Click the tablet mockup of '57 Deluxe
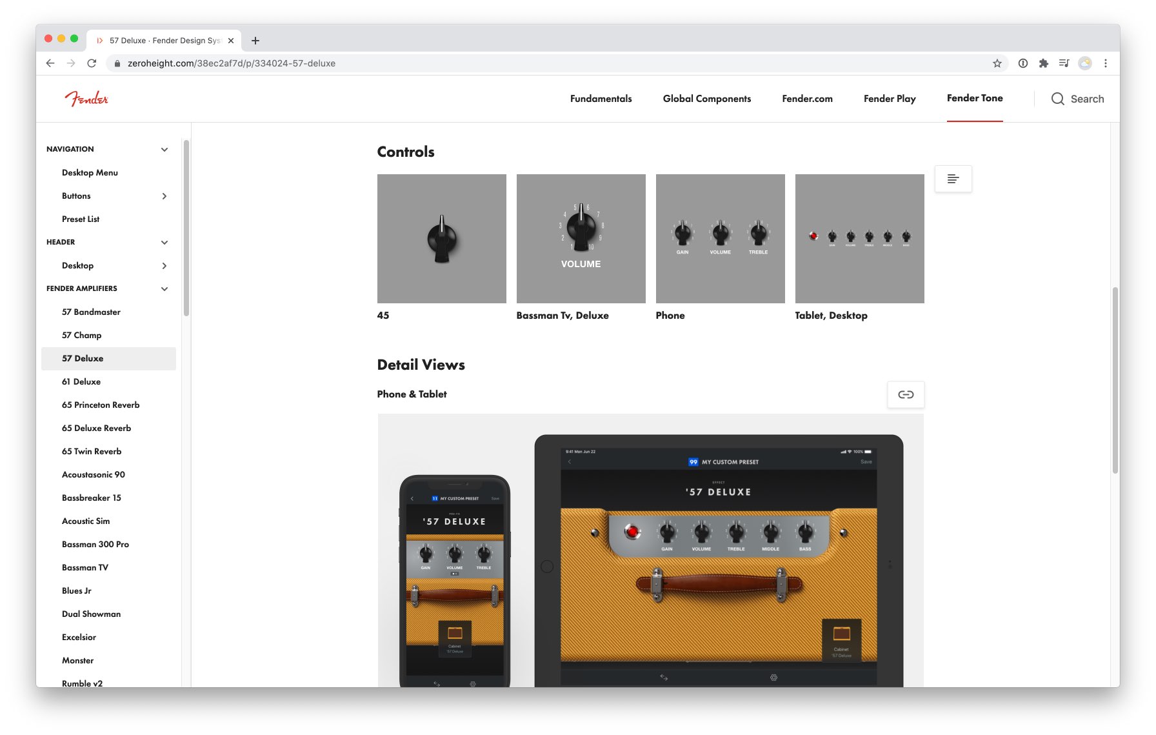 [719, 561]
